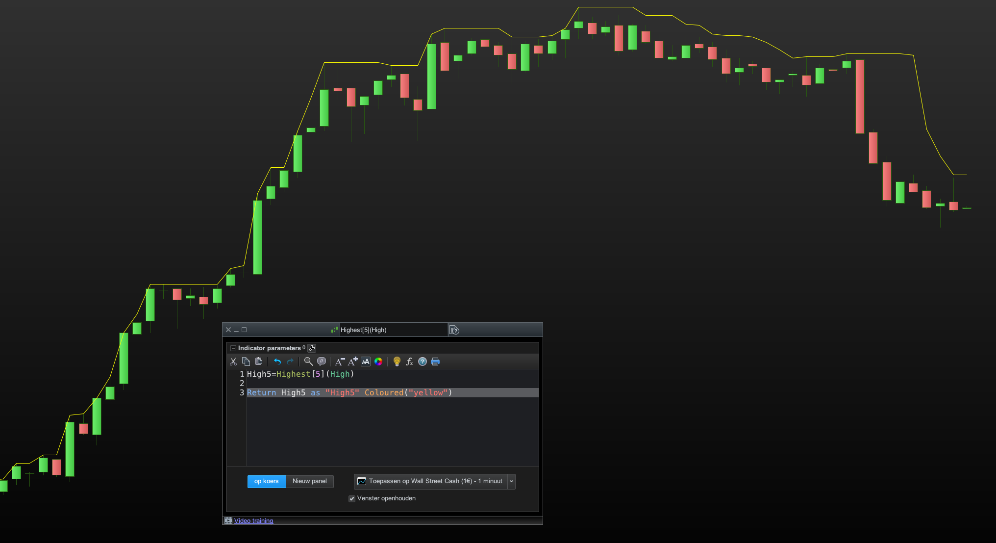The height and width of the screenshot is (543, 996).
Task: Click the lightbulb hint icon
Action: pyautogui.click(x=397, y=362)
